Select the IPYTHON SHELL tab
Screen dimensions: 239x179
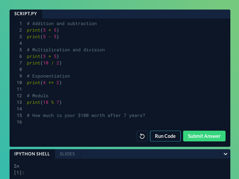32,154
